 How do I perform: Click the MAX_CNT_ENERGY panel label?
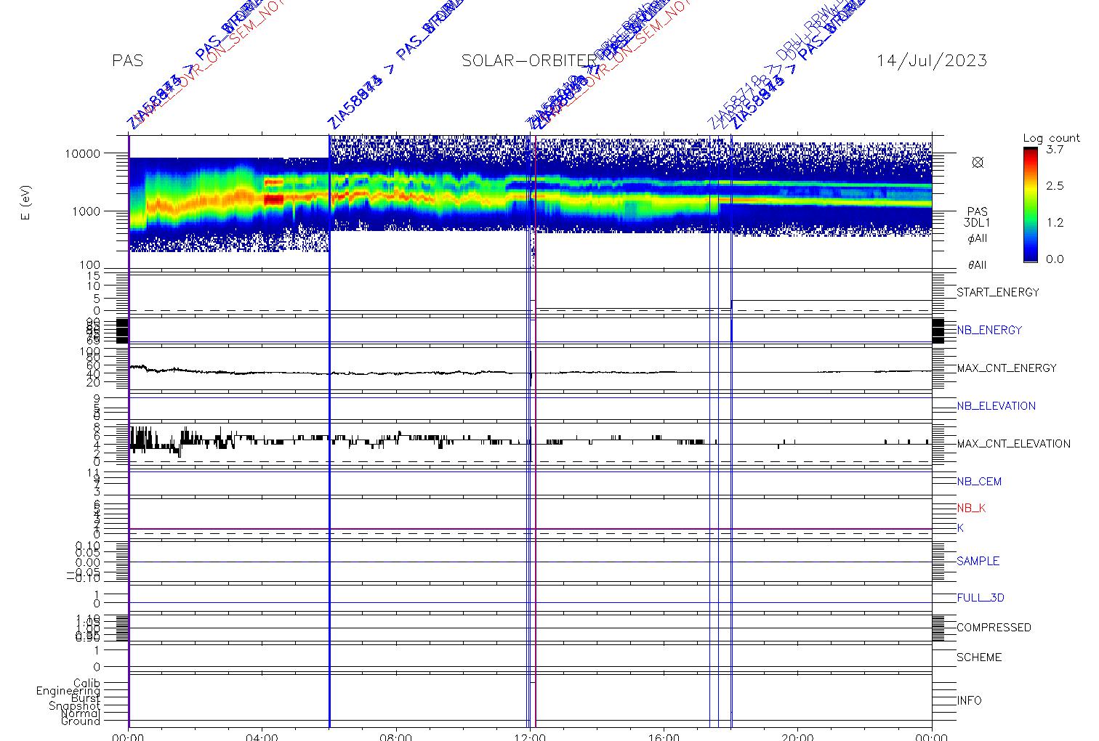pos(1007,368)
